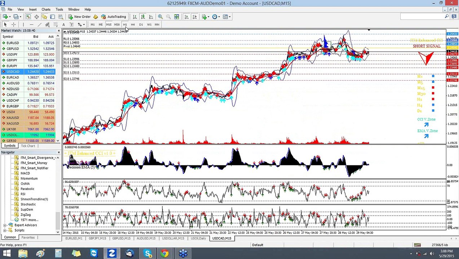Switch to W1 timeframe
Viewport: 459px width, 259px height.
coord(149,24)
